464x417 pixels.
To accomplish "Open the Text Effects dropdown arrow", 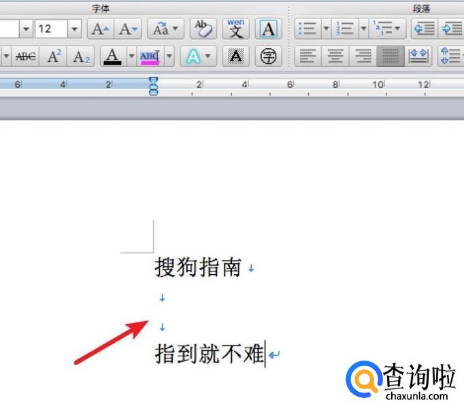I will 208,56.
